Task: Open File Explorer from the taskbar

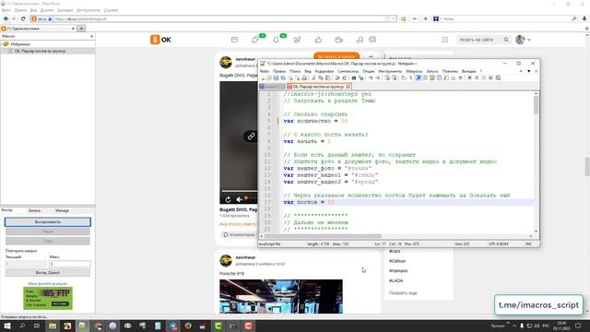Action: [53, 326]
